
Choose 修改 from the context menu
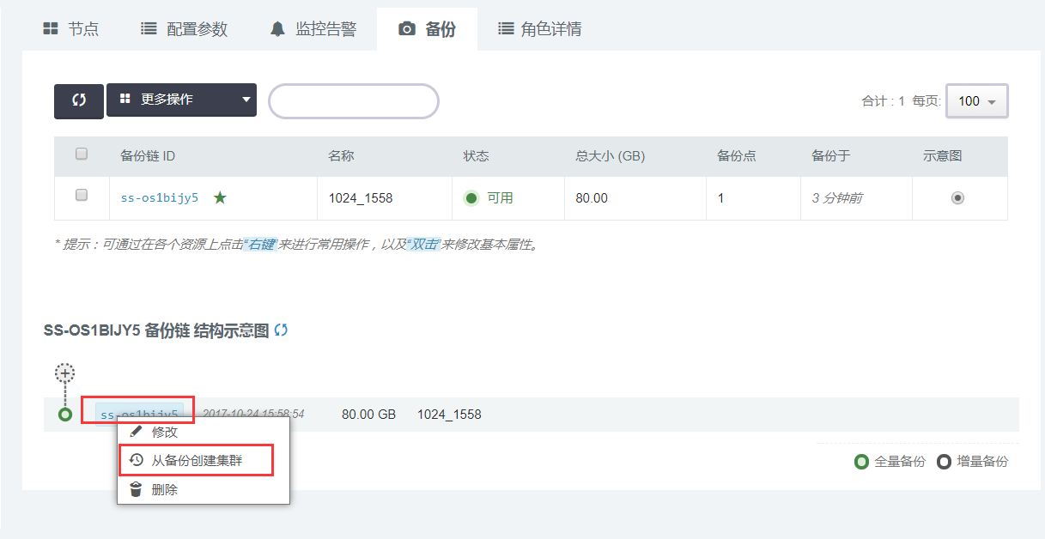204,432
